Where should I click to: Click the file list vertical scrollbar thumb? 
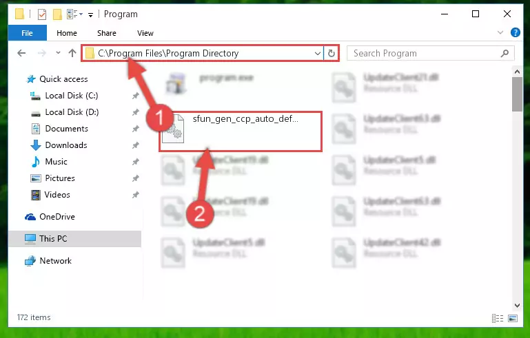click(x=517, y=94)
